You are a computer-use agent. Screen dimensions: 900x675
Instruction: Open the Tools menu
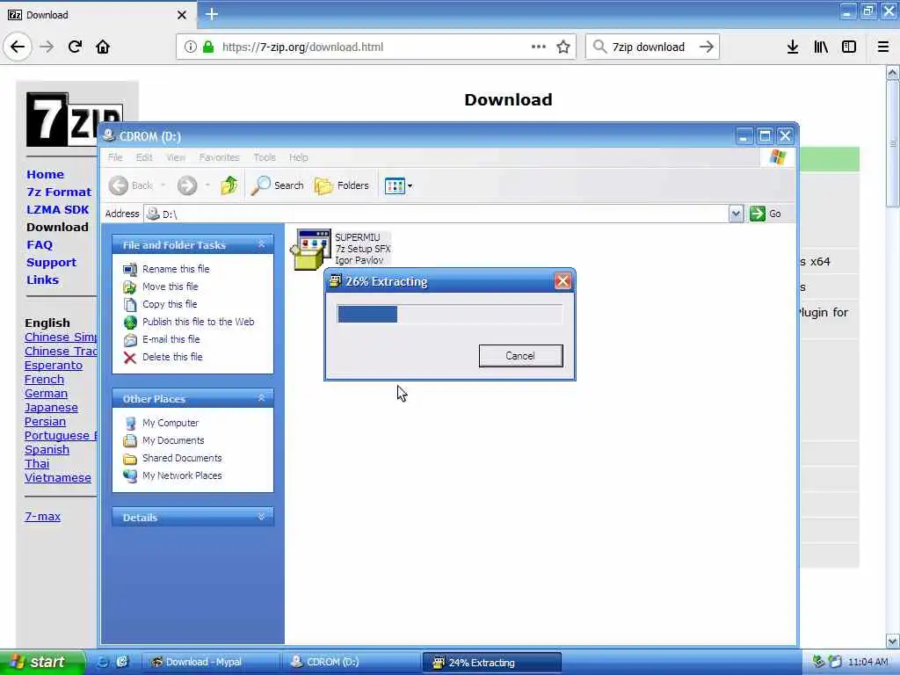(x=265, y=157)
